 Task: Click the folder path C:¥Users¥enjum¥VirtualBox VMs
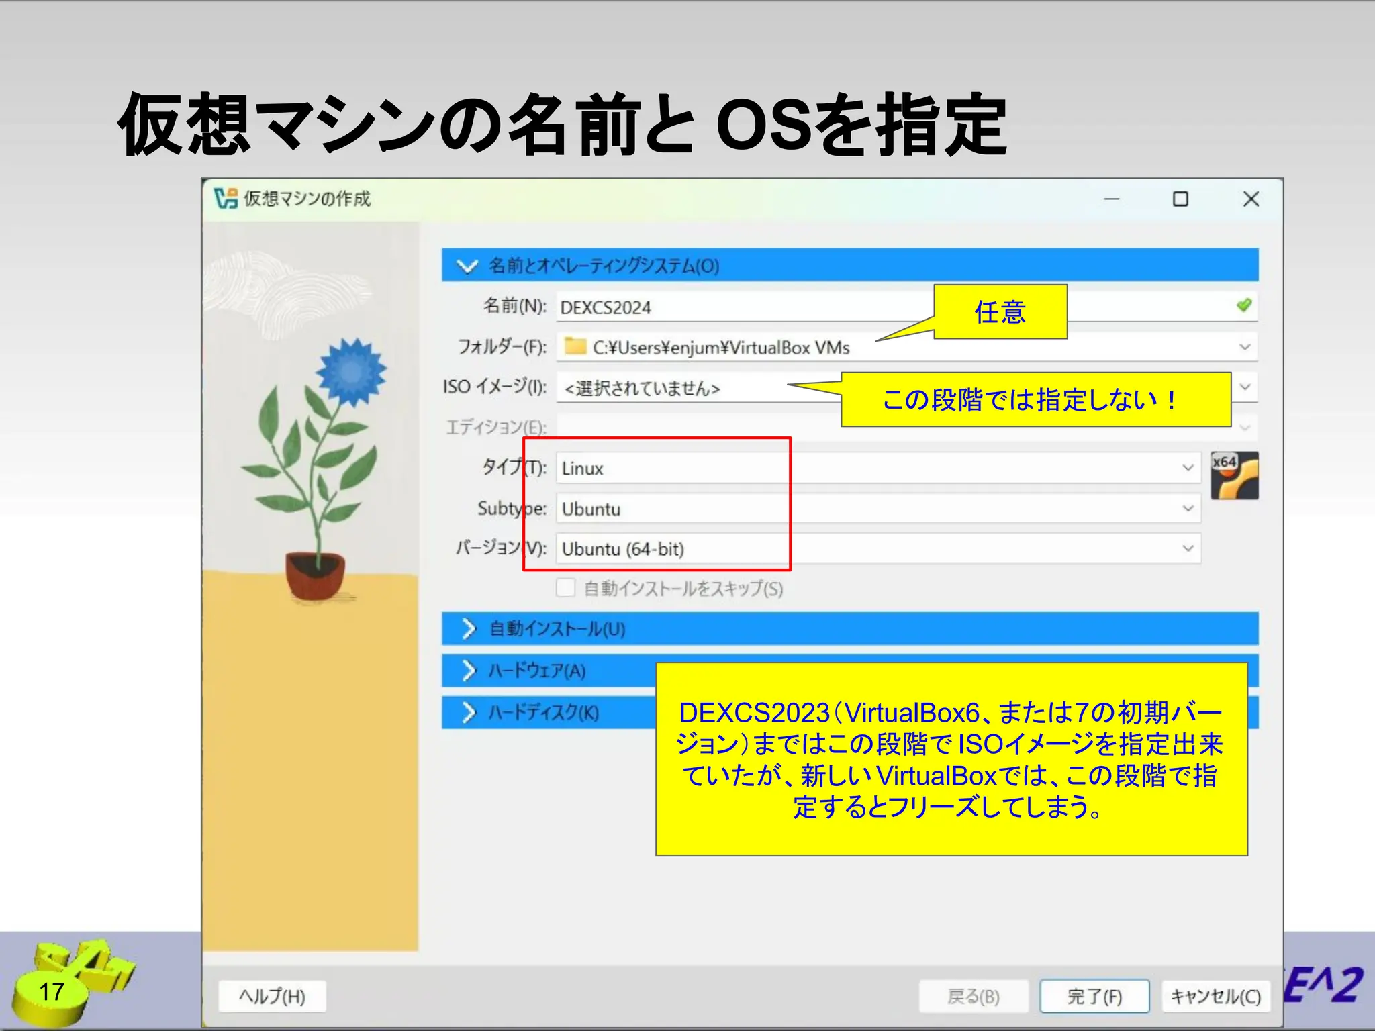(x=721, y=348)
